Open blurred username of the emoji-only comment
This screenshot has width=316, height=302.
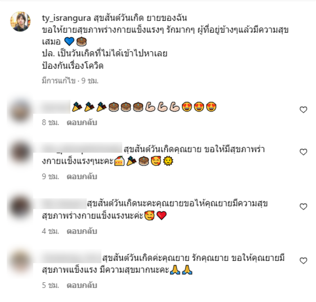pyautogui.click(x=56, y=107)
